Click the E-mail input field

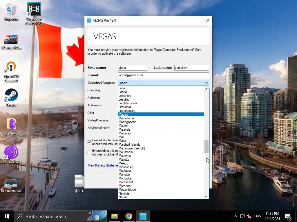[163, 75]
